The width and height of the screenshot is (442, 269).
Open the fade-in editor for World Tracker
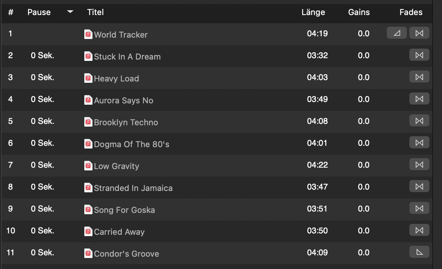[x=396, y=33]
